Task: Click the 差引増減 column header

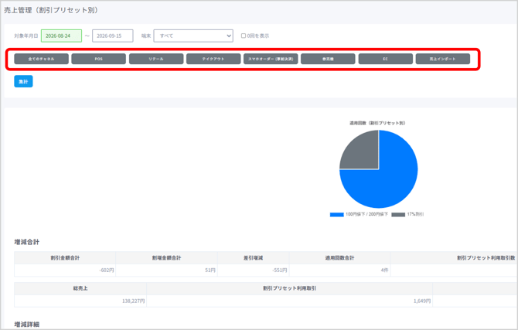Action: coord(254,257)
